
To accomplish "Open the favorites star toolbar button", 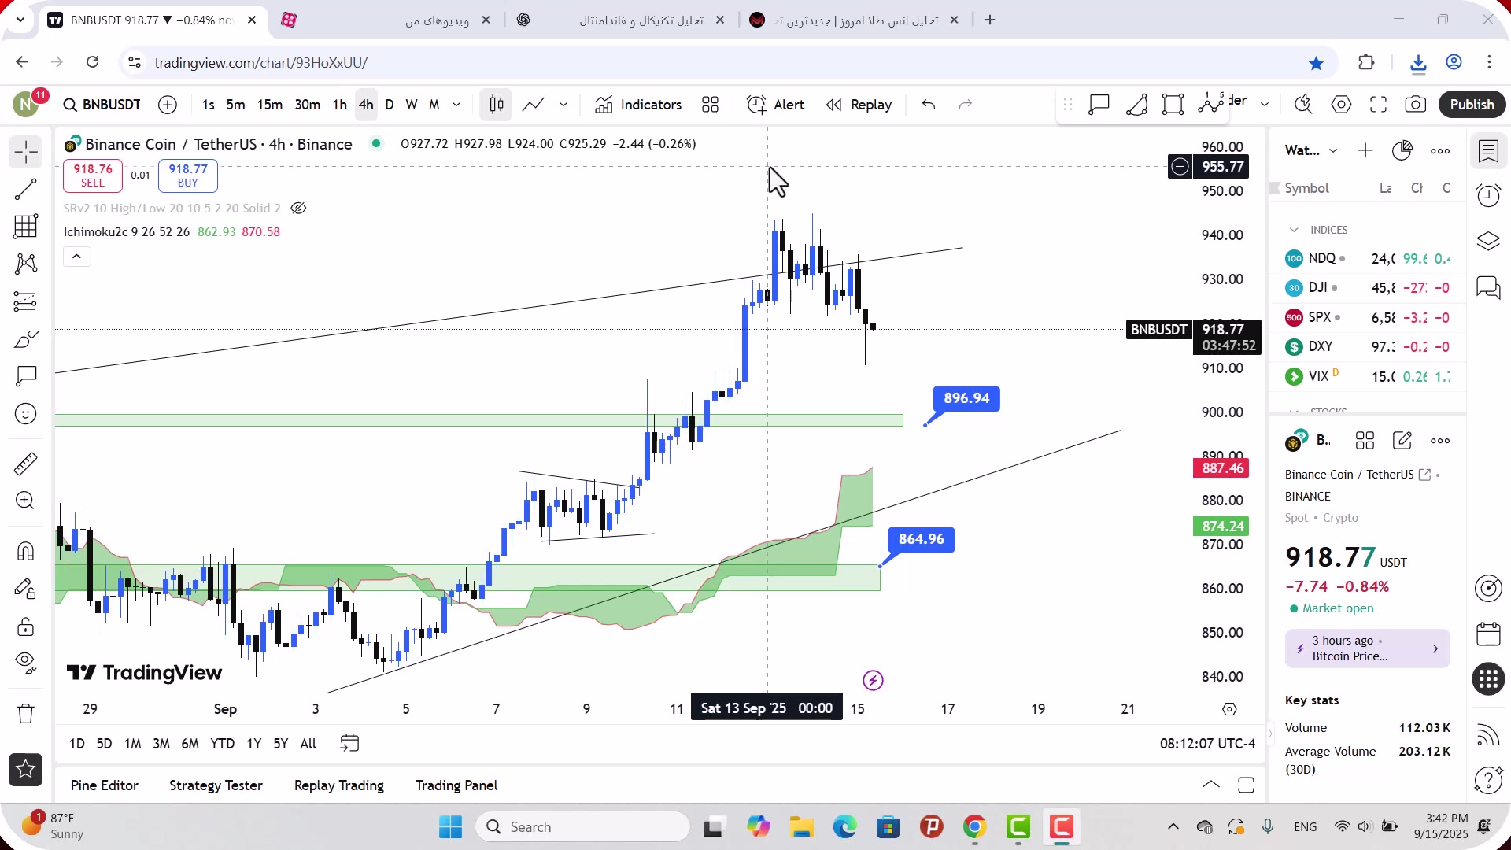I will point(26,770).
